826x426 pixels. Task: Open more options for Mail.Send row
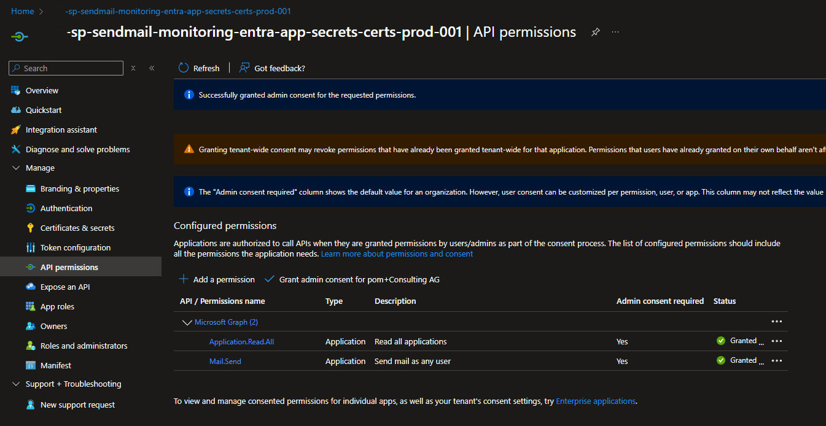click(x=776, y=361)
